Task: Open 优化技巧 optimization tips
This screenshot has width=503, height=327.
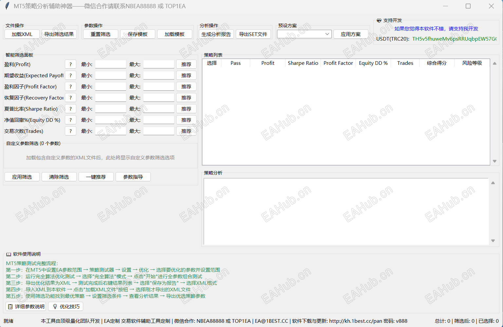Action: pos(66,307)
